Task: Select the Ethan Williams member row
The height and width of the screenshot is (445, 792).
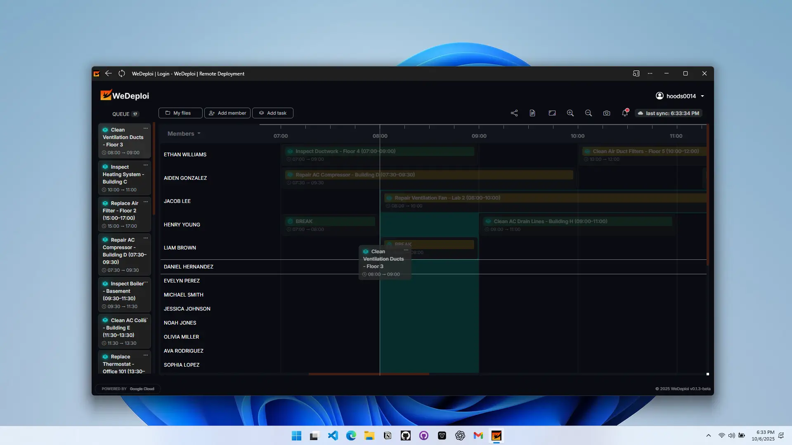Action: click(185, 155)
